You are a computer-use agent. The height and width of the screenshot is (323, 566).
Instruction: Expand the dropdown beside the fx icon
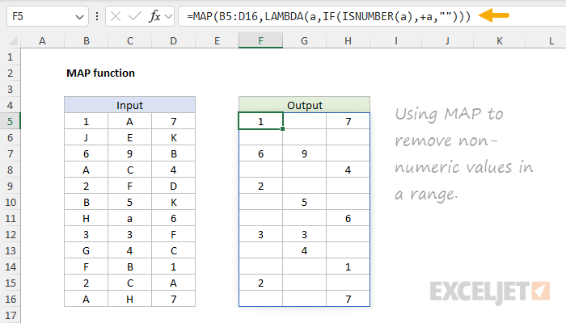pos(168,16)
